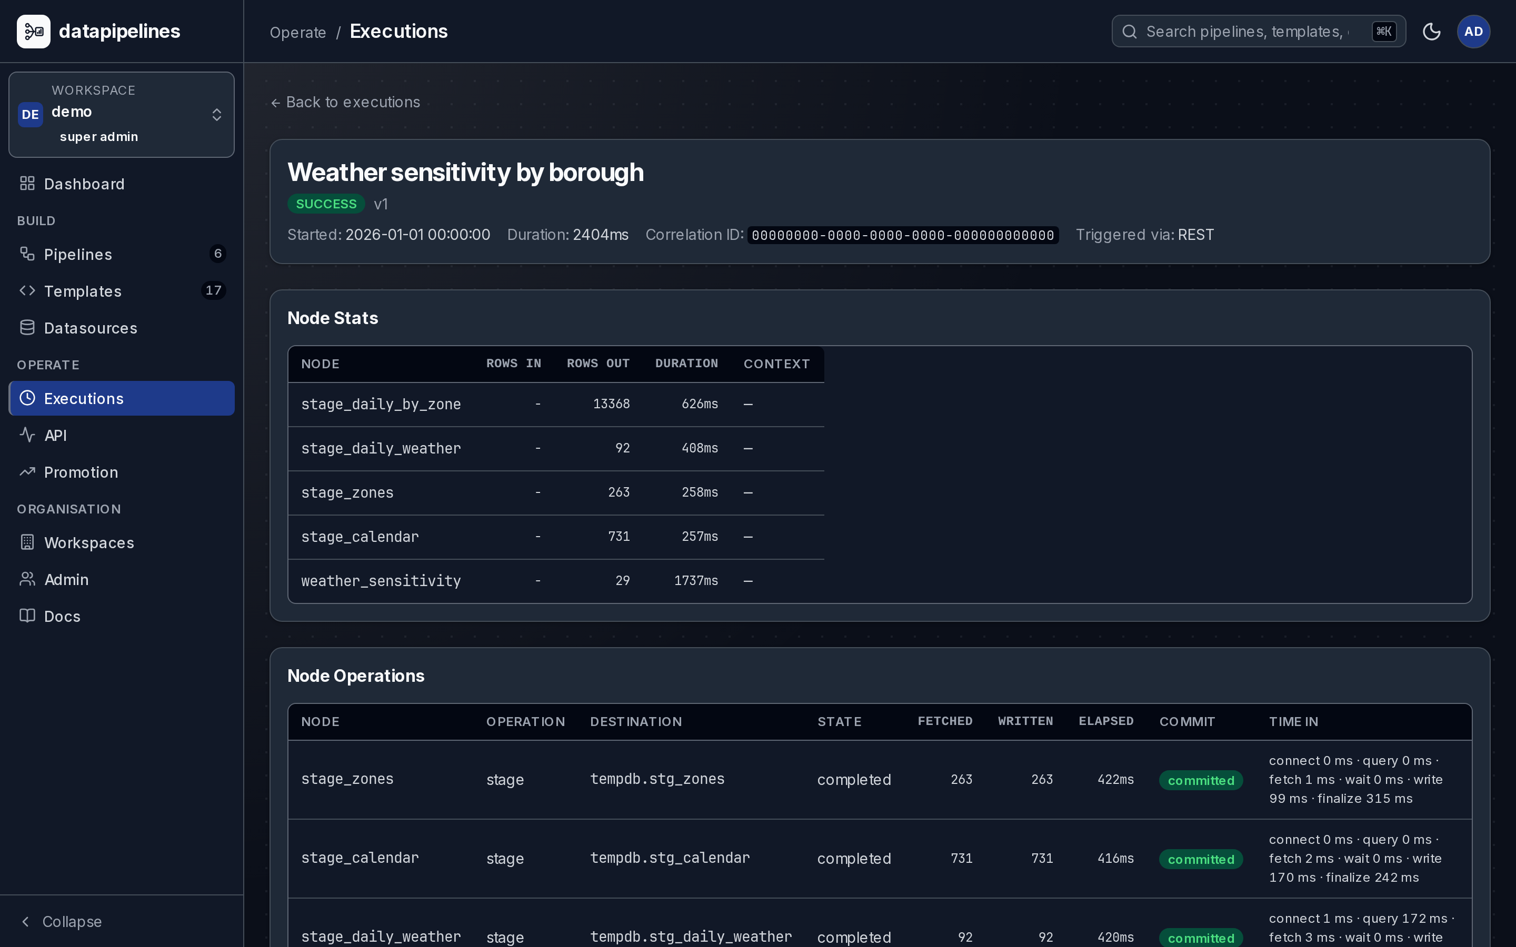Viewport: 1516px width, 947px height.
Task: Click the Docs book icon
Action: [27, 616]
